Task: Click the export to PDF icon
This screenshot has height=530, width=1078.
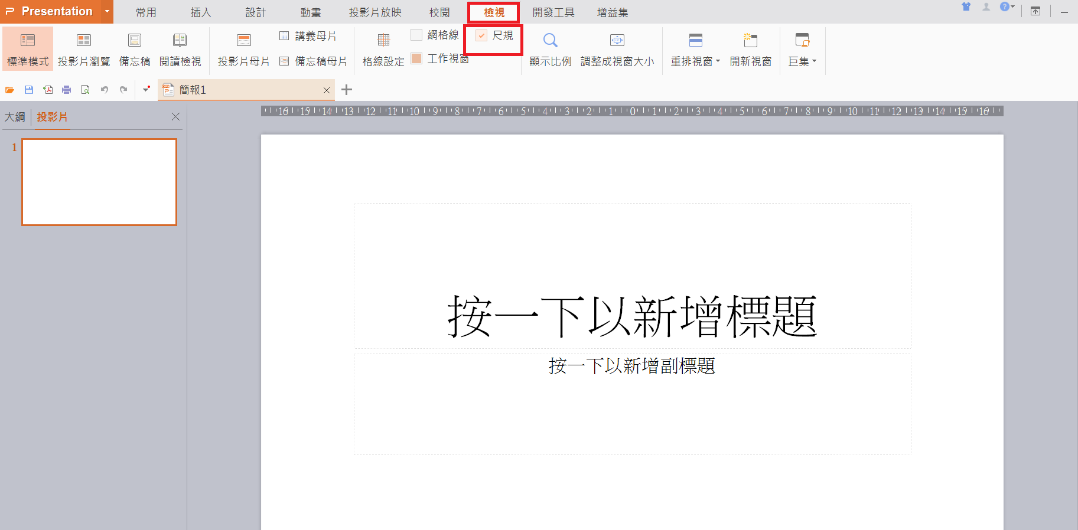Action: (48, 90)
